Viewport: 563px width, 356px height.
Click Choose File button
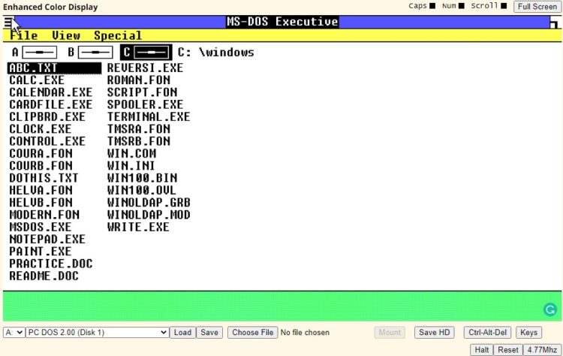(253, 332)
